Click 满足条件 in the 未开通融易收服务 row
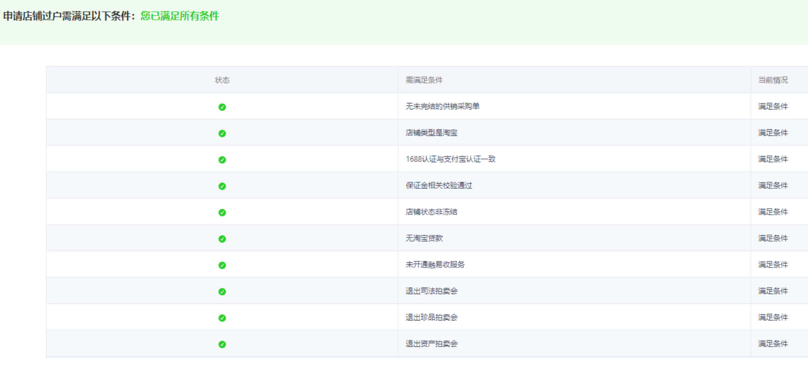The height and width of the screenshot is (379, 808). click(773, 265)
